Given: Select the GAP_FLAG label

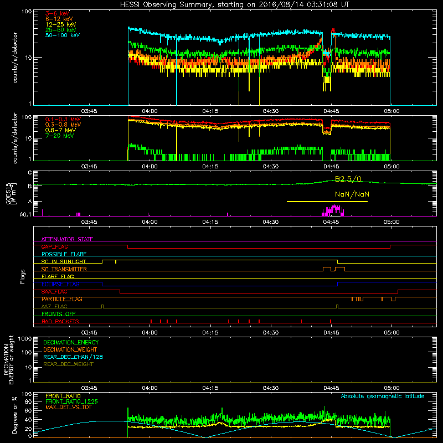Looking at the screenshot, I should pyautogui.click(x=54, y=246).
